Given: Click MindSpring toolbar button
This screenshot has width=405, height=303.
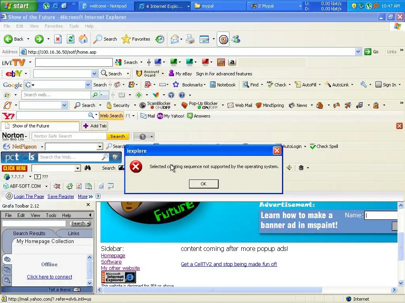Looking at the screenshot, I should pos(270,105).
